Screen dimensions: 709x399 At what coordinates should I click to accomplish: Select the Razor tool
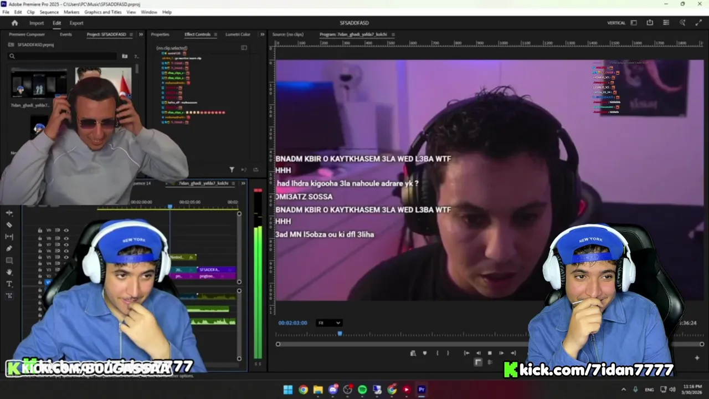pyautogui.click(x=9, y=225)
